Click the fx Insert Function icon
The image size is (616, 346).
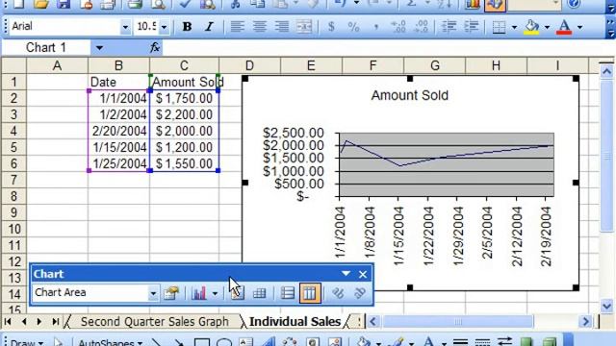coord(155,47)
